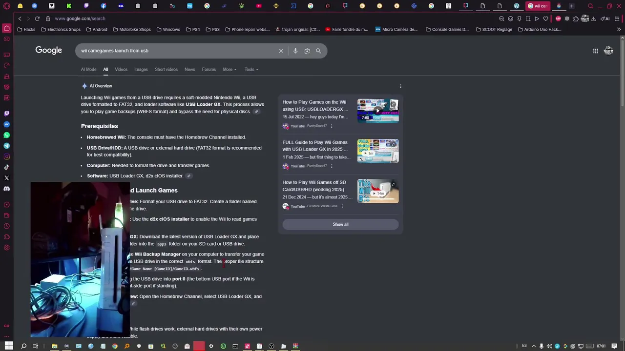Search by image with Google Lens

307,51
